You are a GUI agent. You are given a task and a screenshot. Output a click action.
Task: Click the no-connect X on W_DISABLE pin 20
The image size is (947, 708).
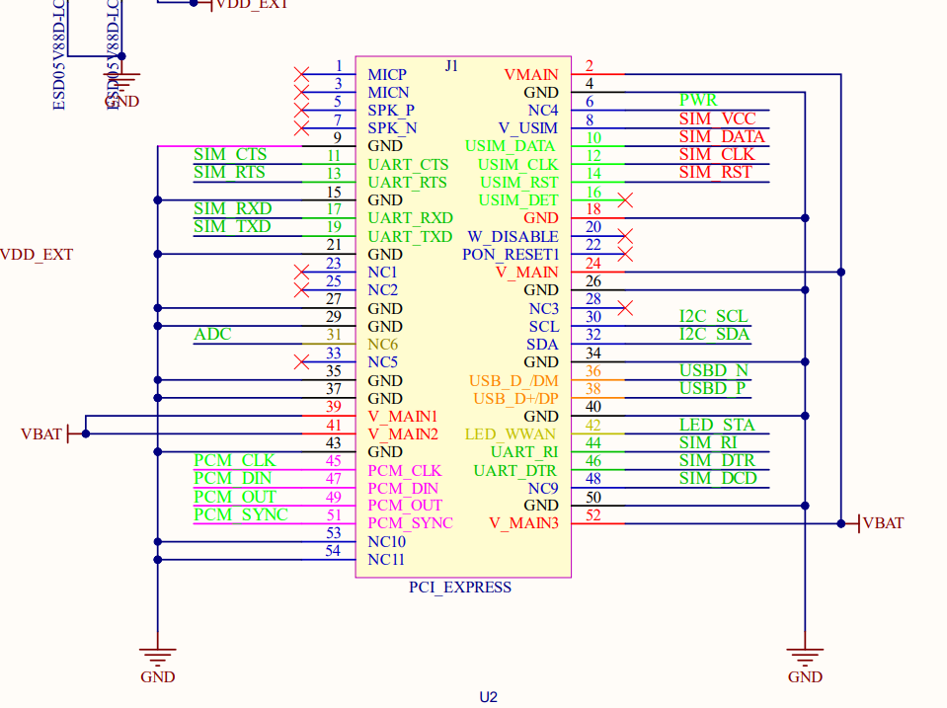click(x=624, y=236)
